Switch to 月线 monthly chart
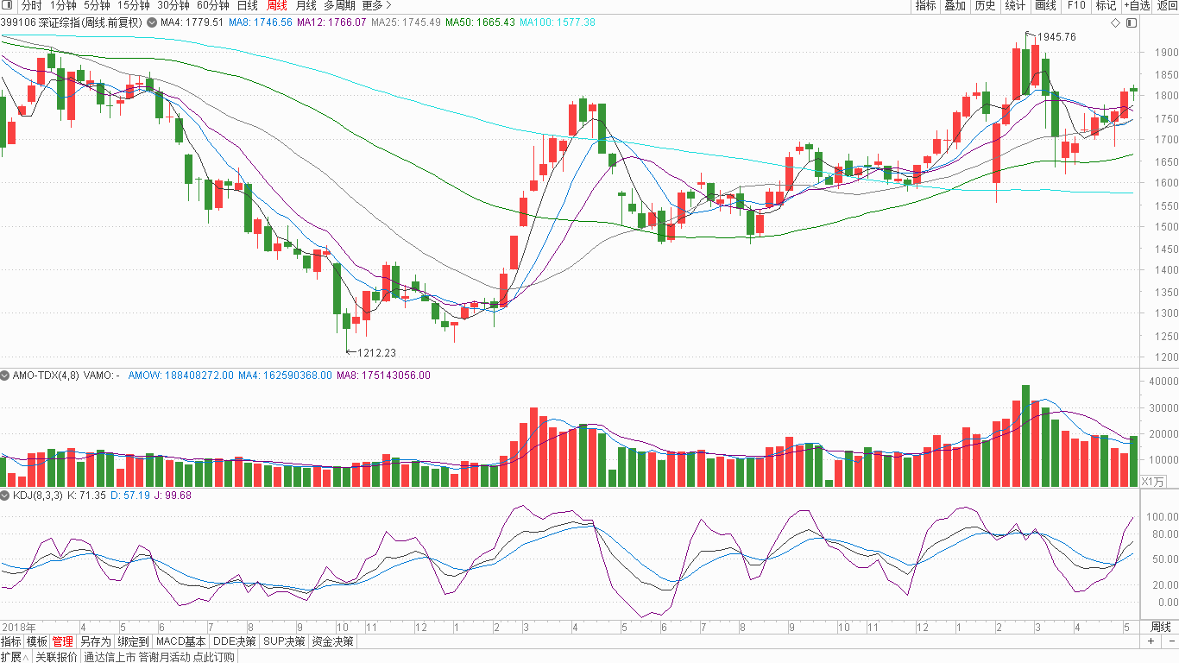This screenshot has height=663, width=1179. click(306, 5)
